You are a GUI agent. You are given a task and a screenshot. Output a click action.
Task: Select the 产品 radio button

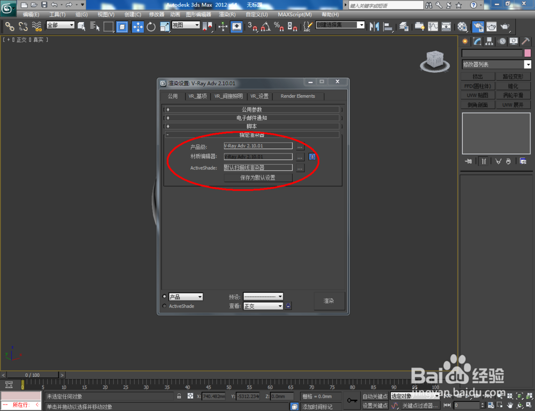pyautogui.click(x=164, y=297)
